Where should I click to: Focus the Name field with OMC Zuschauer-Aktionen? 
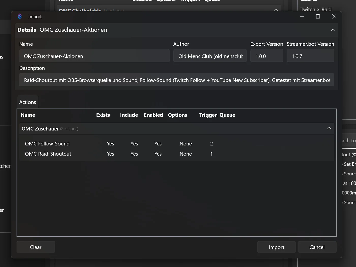[94, 56]
